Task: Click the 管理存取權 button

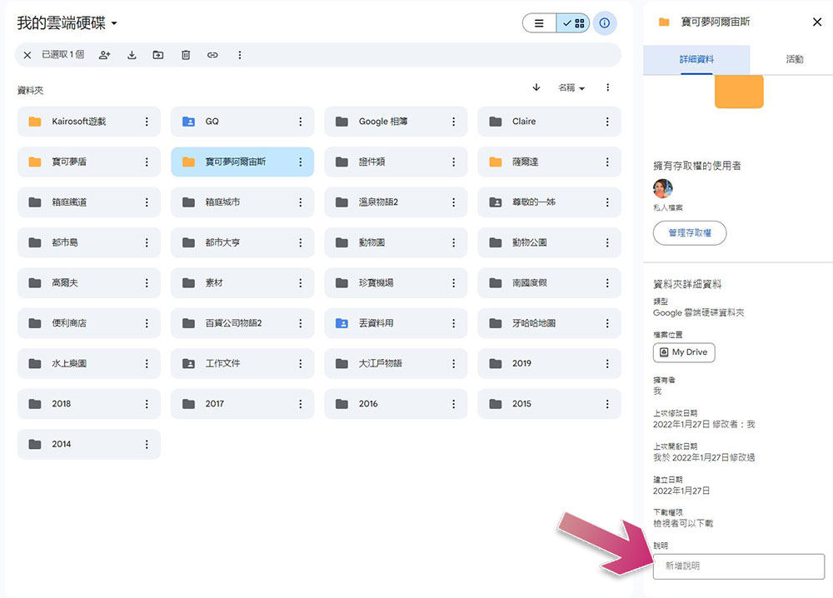Action: click(x=690, y=232)
